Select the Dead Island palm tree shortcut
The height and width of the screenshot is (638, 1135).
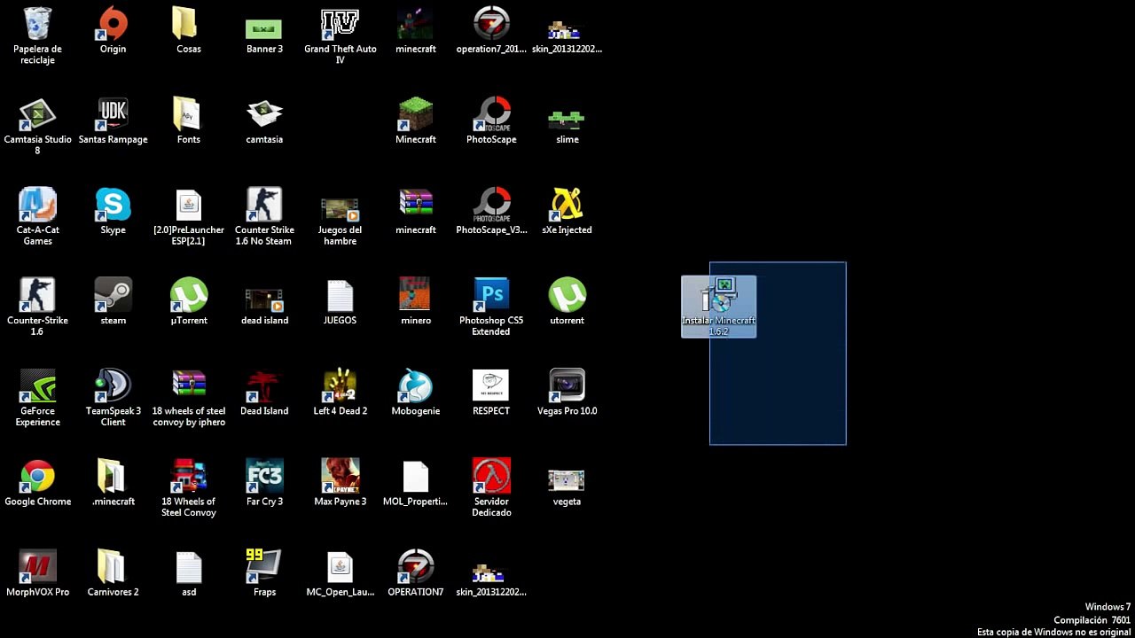click(264, 393)
